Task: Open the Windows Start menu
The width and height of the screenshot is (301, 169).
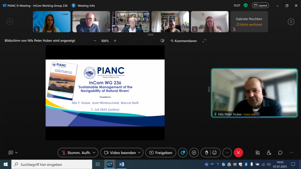Action: pyautogui.click(x=6, y=164)
